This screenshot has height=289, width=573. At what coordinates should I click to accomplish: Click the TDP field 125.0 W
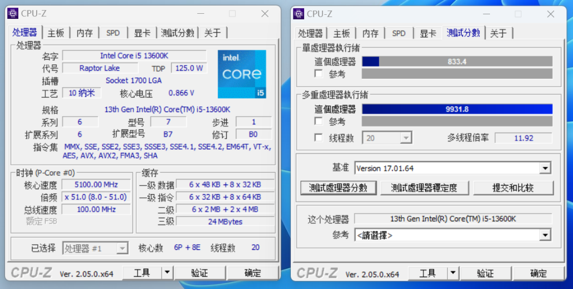[189, 68]
